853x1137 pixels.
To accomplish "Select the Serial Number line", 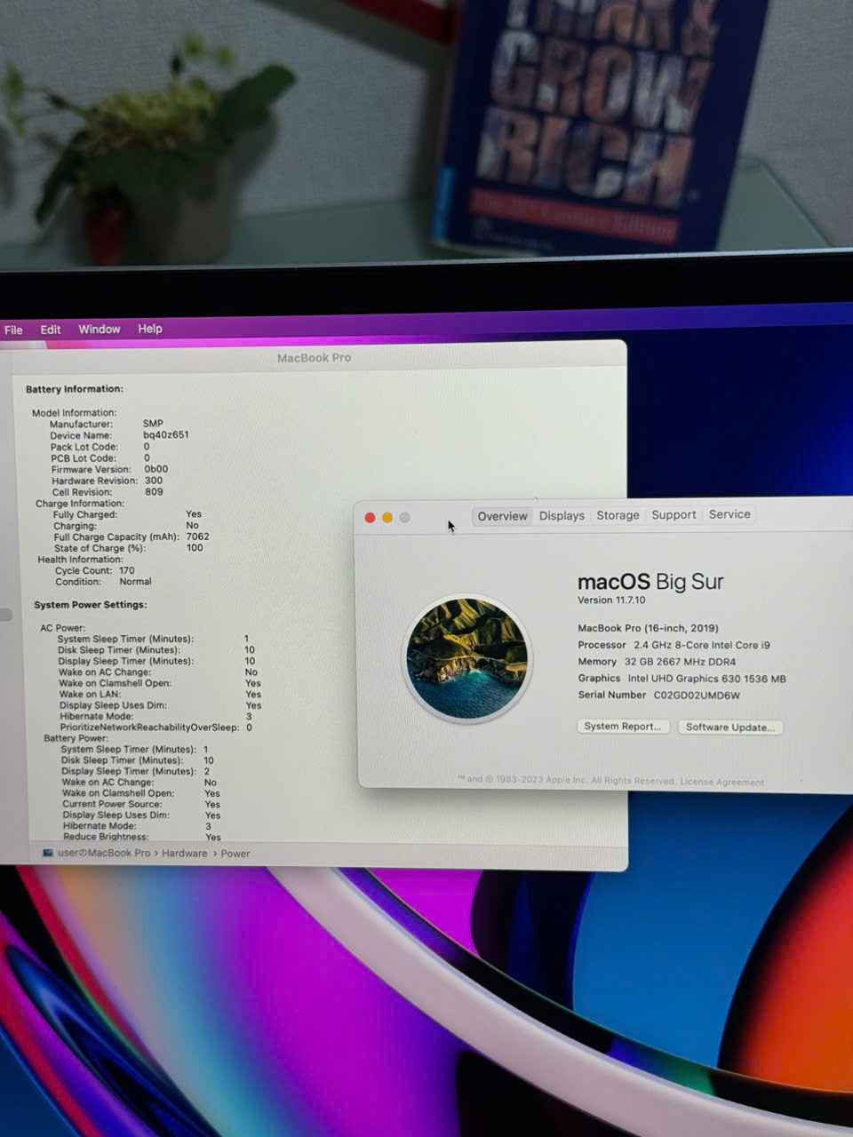I will pos(658,696).
